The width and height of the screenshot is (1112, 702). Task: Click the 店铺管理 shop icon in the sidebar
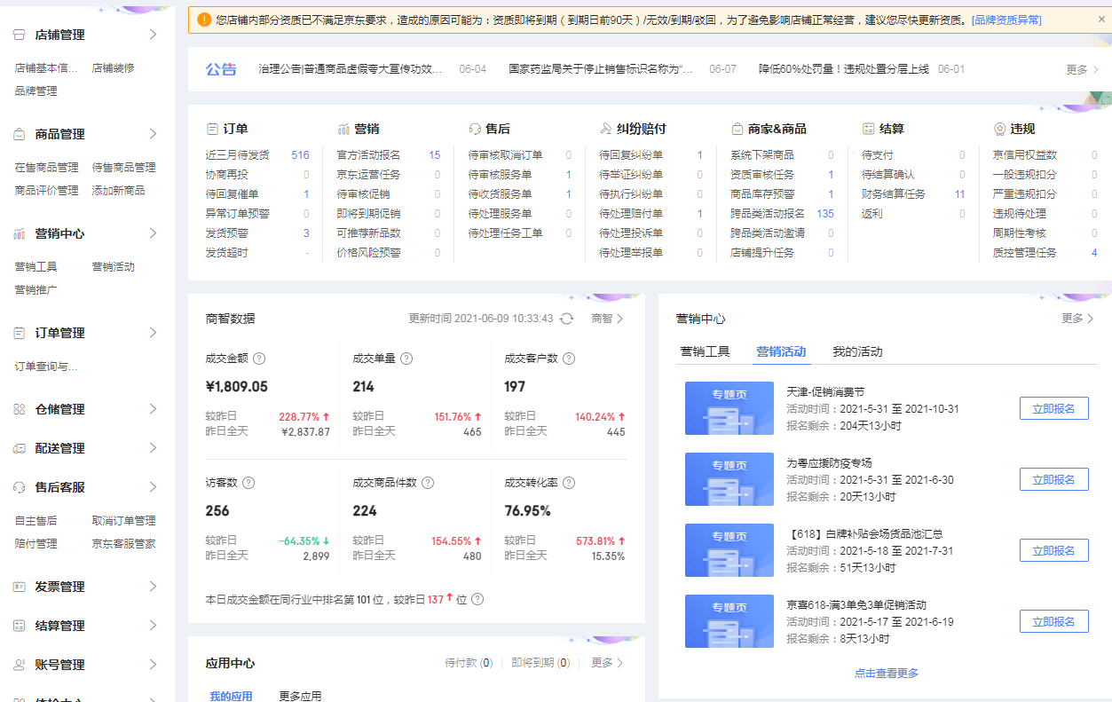19,35
